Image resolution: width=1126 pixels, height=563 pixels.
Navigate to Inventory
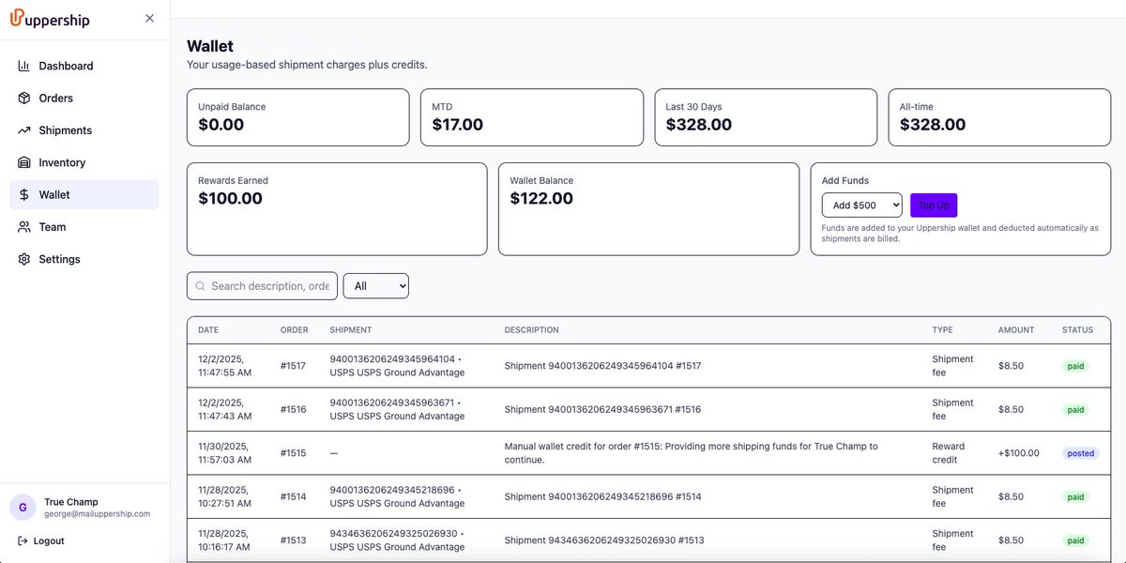[84, 162]
